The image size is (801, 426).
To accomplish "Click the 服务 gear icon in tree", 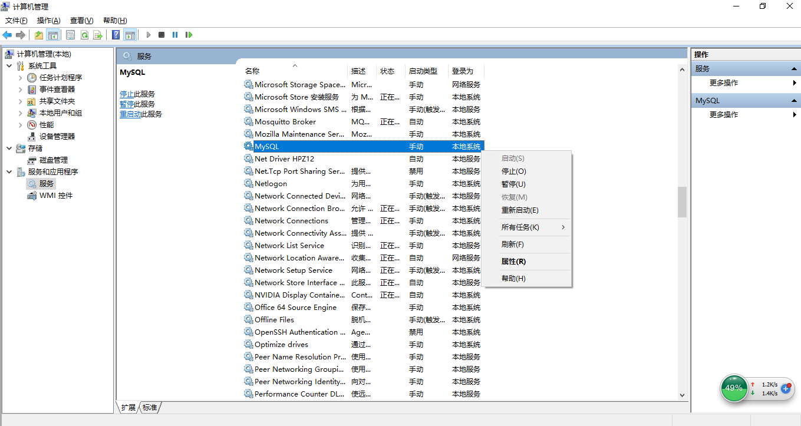I will (32, 184).
